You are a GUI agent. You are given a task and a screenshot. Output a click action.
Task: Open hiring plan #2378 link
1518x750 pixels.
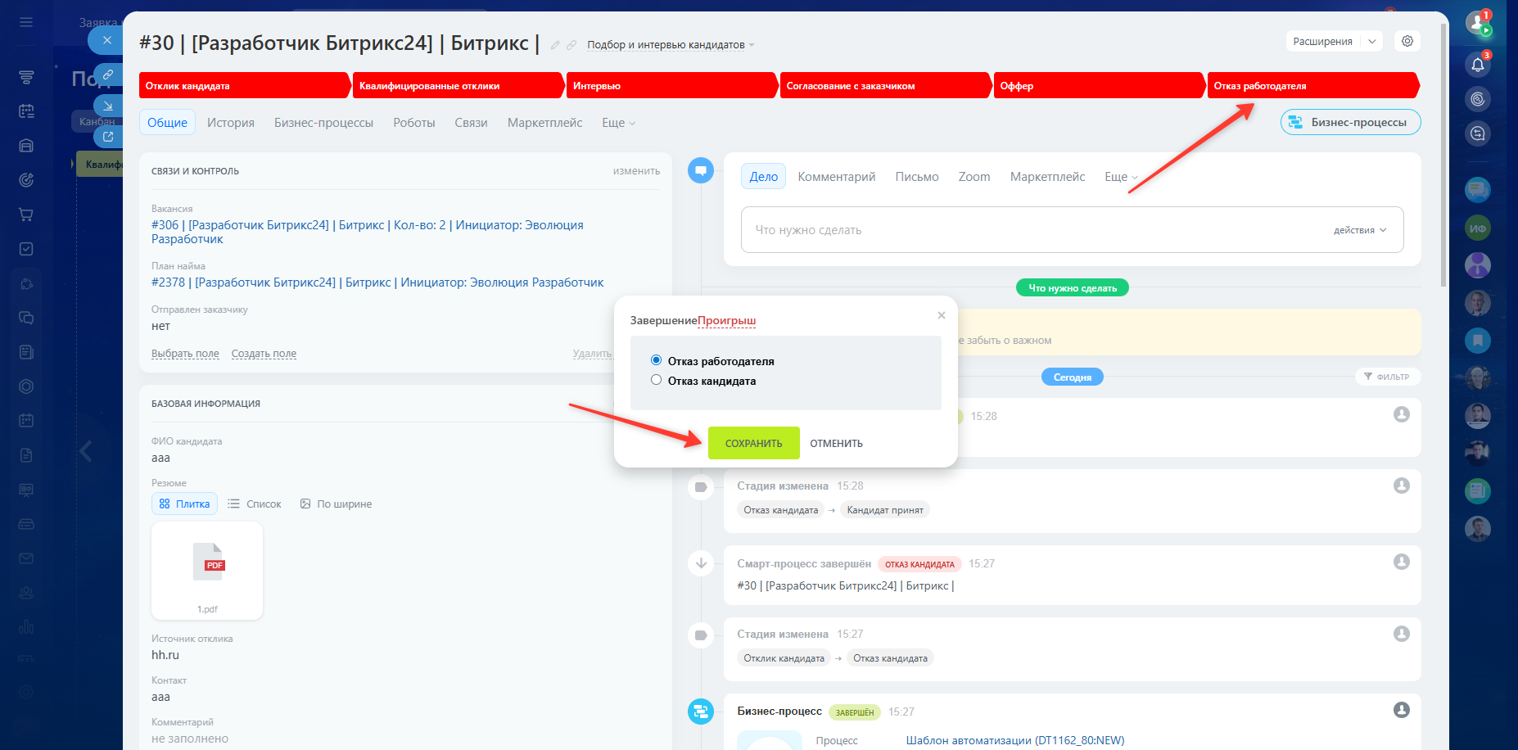point(377,282)
